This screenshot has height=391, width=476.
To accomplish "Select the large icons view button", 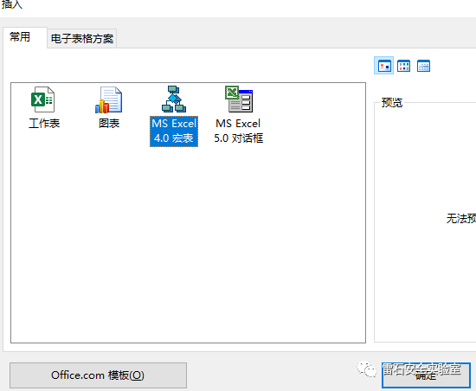I will tap(384, 66).
